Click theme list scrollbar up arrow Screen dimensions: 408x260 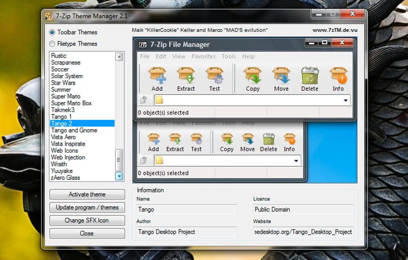pos(119,56)
